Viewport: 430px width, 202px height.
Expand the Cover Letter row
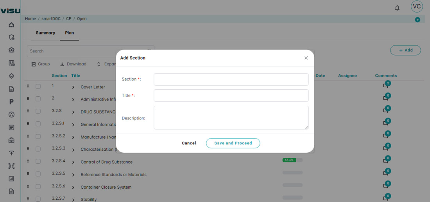(x=73, y=87)
